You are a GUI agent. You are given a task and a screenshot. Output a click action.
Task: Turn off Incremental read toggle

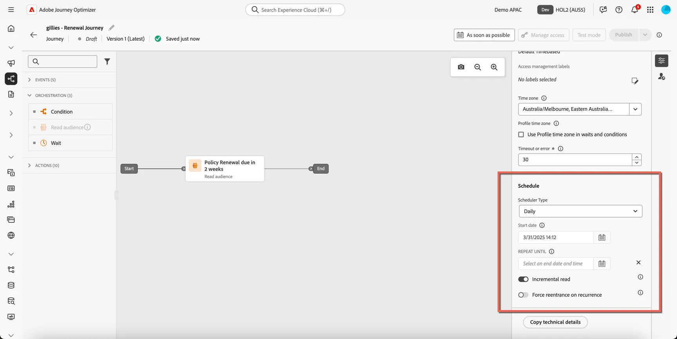tap(523, 279)
